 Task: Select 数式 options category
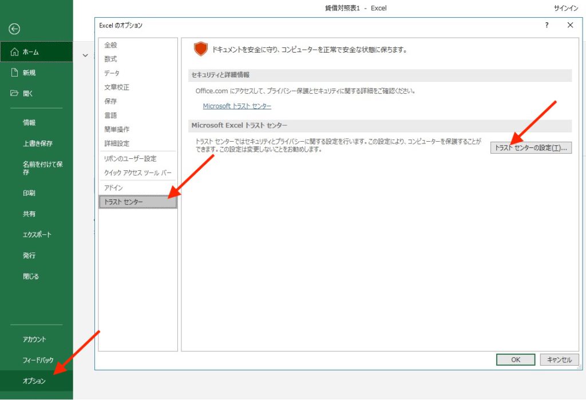pos(137,59)
